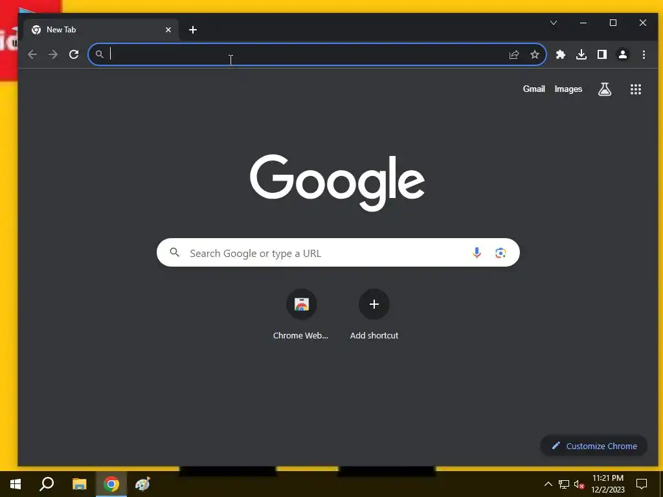Open File Explorer from taskbar
This screenshot has height=497, width=663.
point(79,484)
